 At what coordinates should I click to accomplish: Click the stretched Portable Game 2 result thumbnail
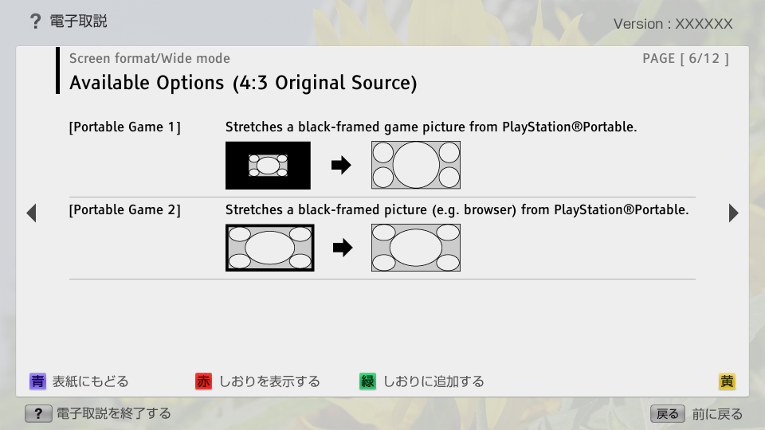coord(416,248)
